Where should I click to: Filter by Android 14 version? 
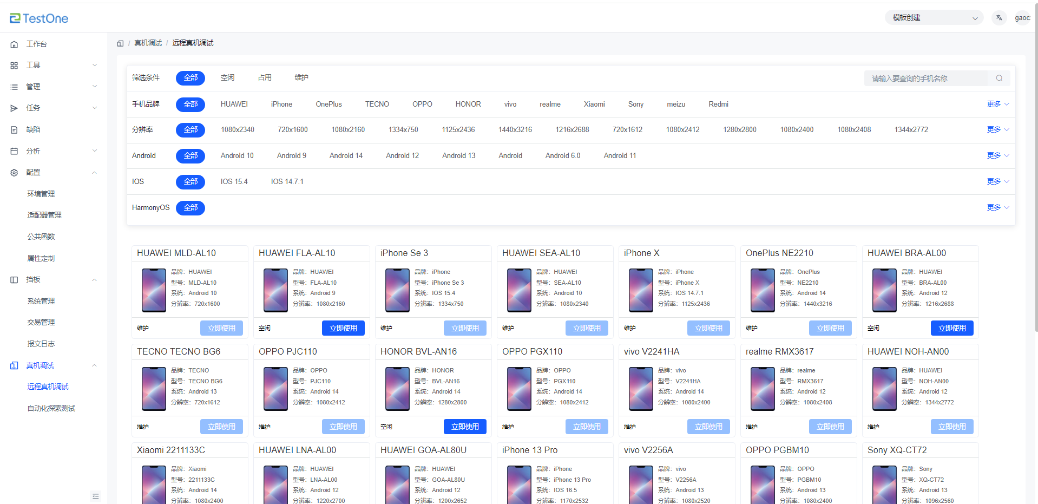[346, 156]
